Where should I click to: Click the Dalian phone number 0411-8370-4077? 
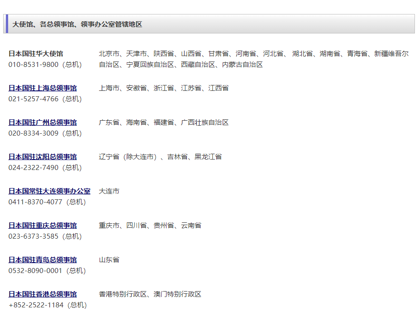[x=35, y=202]
